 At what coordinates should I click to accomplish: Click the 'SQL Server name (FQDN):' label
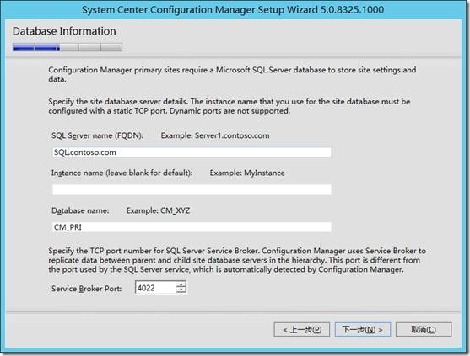tap(97, 135)
